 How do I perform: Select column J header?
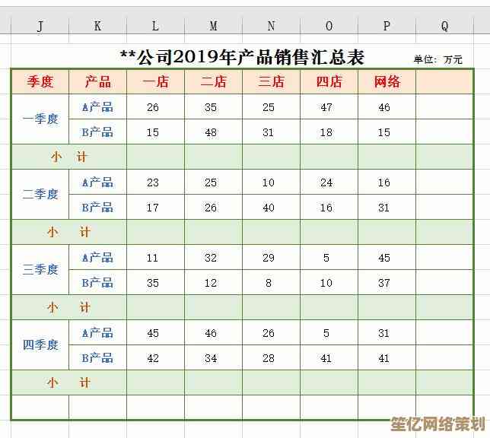pyautogui.click(x=40, y=27)
